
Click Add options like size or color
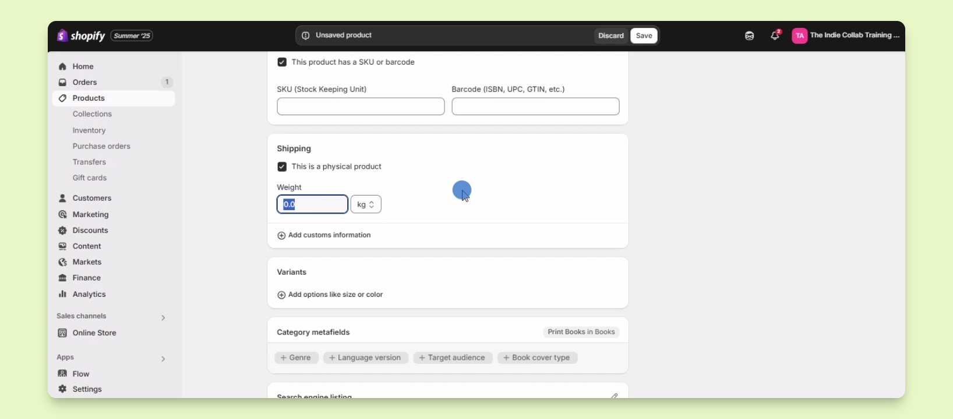click(x=330, y=294)
